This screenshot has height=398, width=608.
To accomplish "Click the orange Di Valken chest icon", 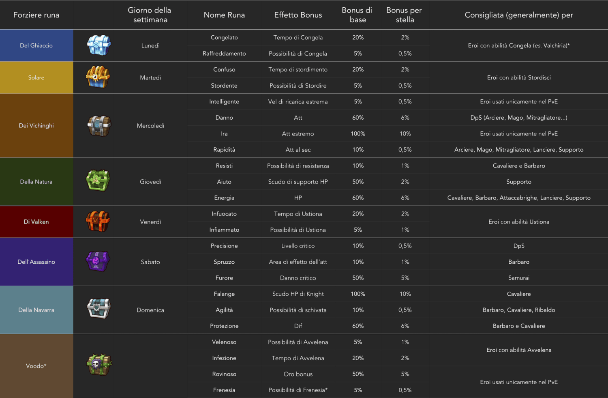I will click(98, 222).
